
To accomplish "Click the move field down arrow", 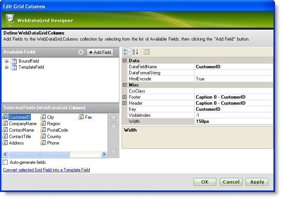I will click(113, 125).
